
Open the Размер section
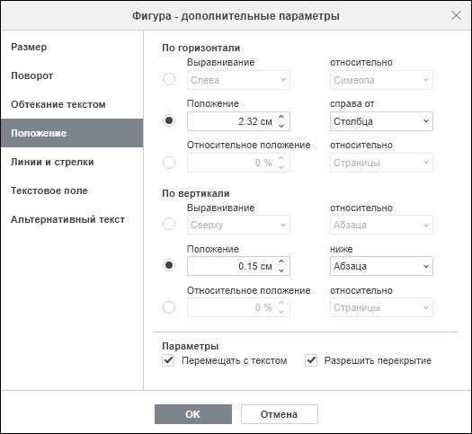72,47
